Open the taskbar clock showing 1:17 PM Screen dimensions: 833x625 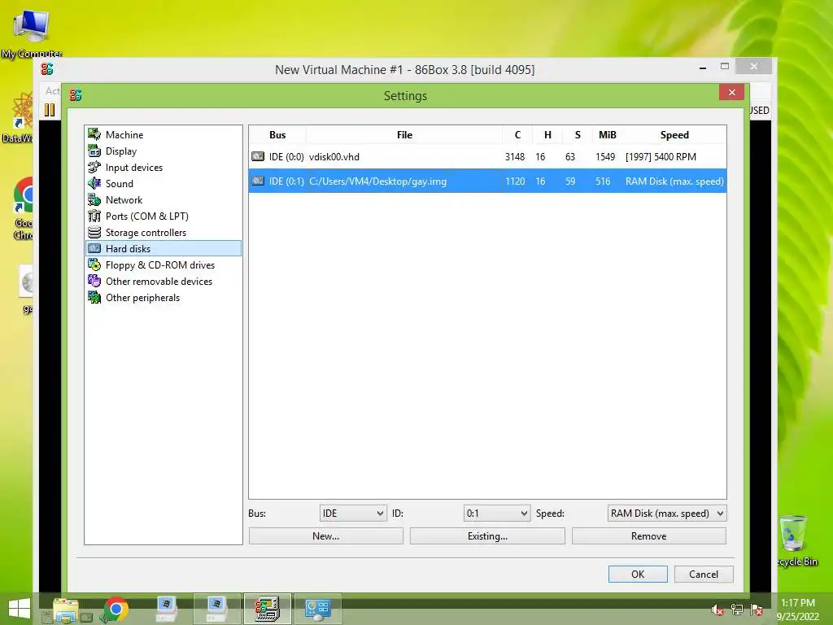coord(798,609)
